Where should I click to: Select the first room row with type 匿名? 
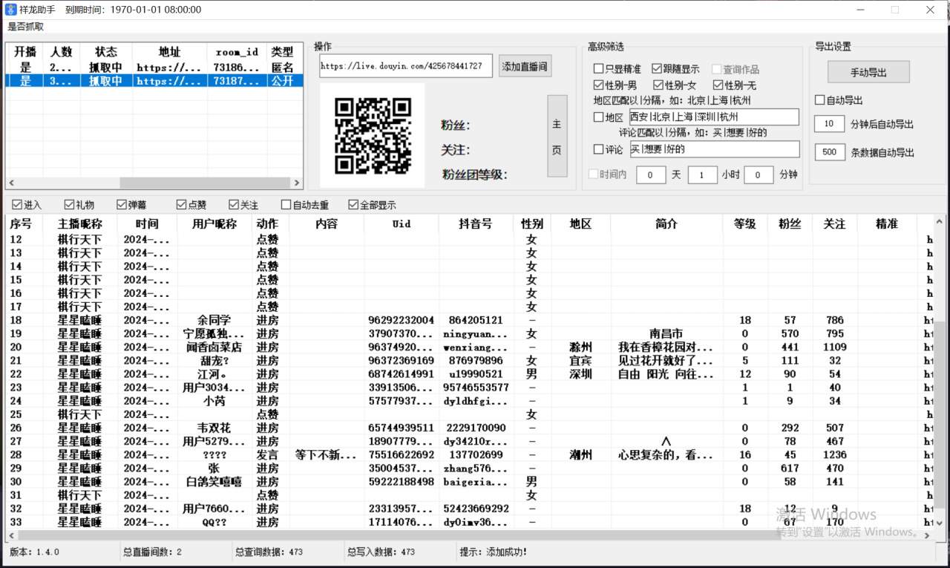point(154,68)
